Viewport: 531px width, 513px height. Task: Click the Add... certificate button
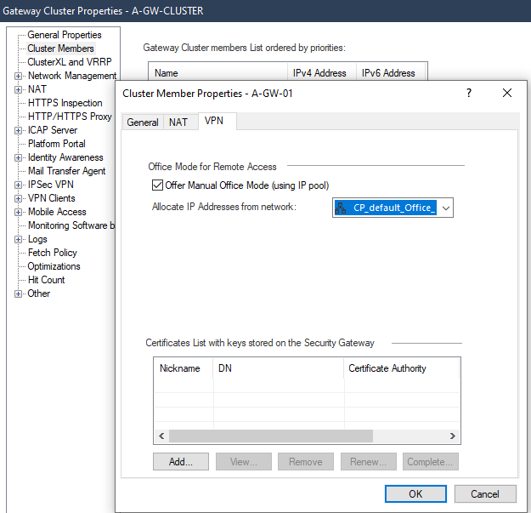point(181,462)
